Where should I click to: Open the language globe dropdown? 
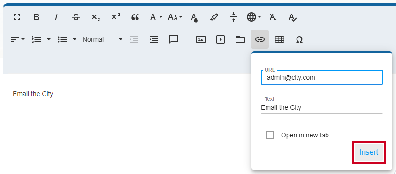click(x=253, y=17)
